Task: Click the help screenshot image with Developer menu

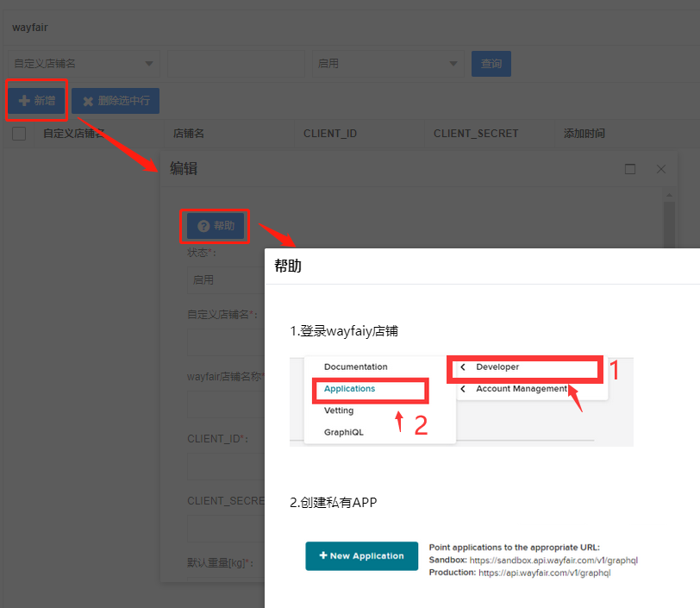Action: [x=461, y=401]
